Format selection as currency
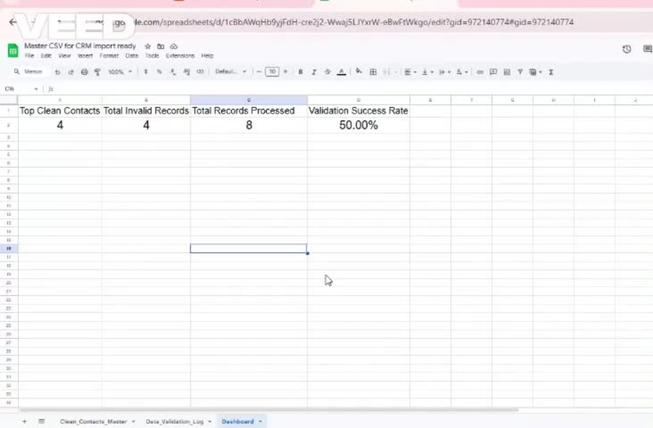Screen dimensions: 653x428 coord(146,72)
